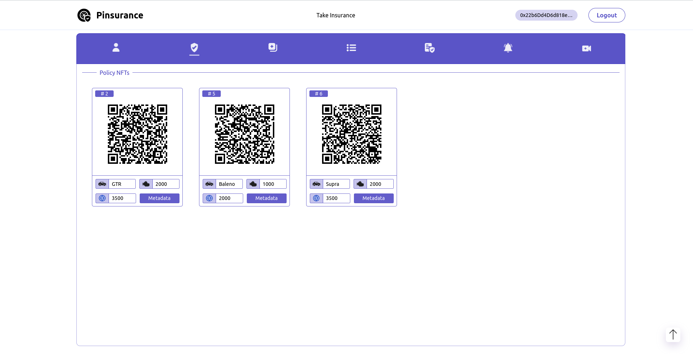693x354 pixels.
Task: Click the 2000 coin value on policy #5
Action: pyautogui.click(x=229, y=198)
